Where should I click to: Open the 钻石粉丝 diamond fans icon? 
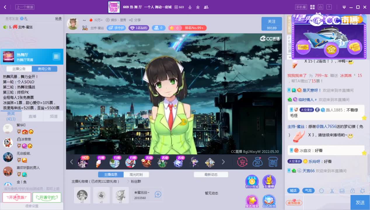pyautogui.click(x=269, y=201)
